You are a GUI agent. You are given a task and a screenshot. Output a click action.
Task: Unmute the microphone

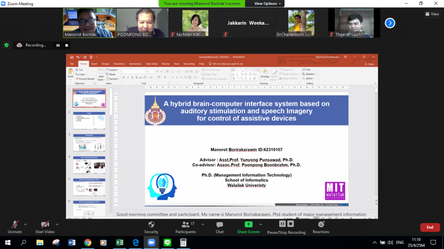(x=15, y=225)
